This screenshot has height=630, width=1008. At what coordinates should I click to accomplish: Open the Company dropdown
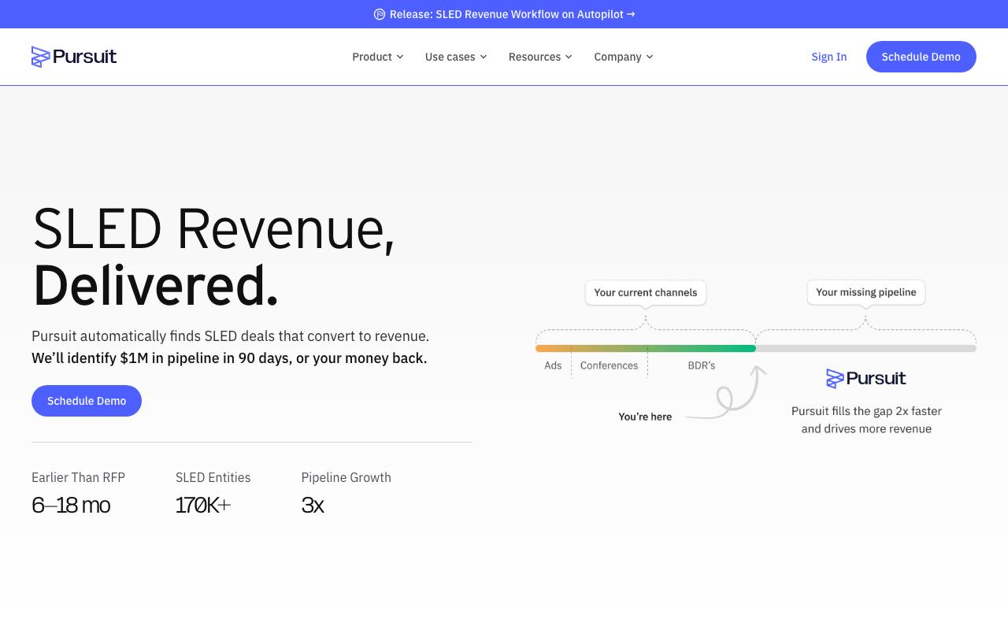(624, 57)
